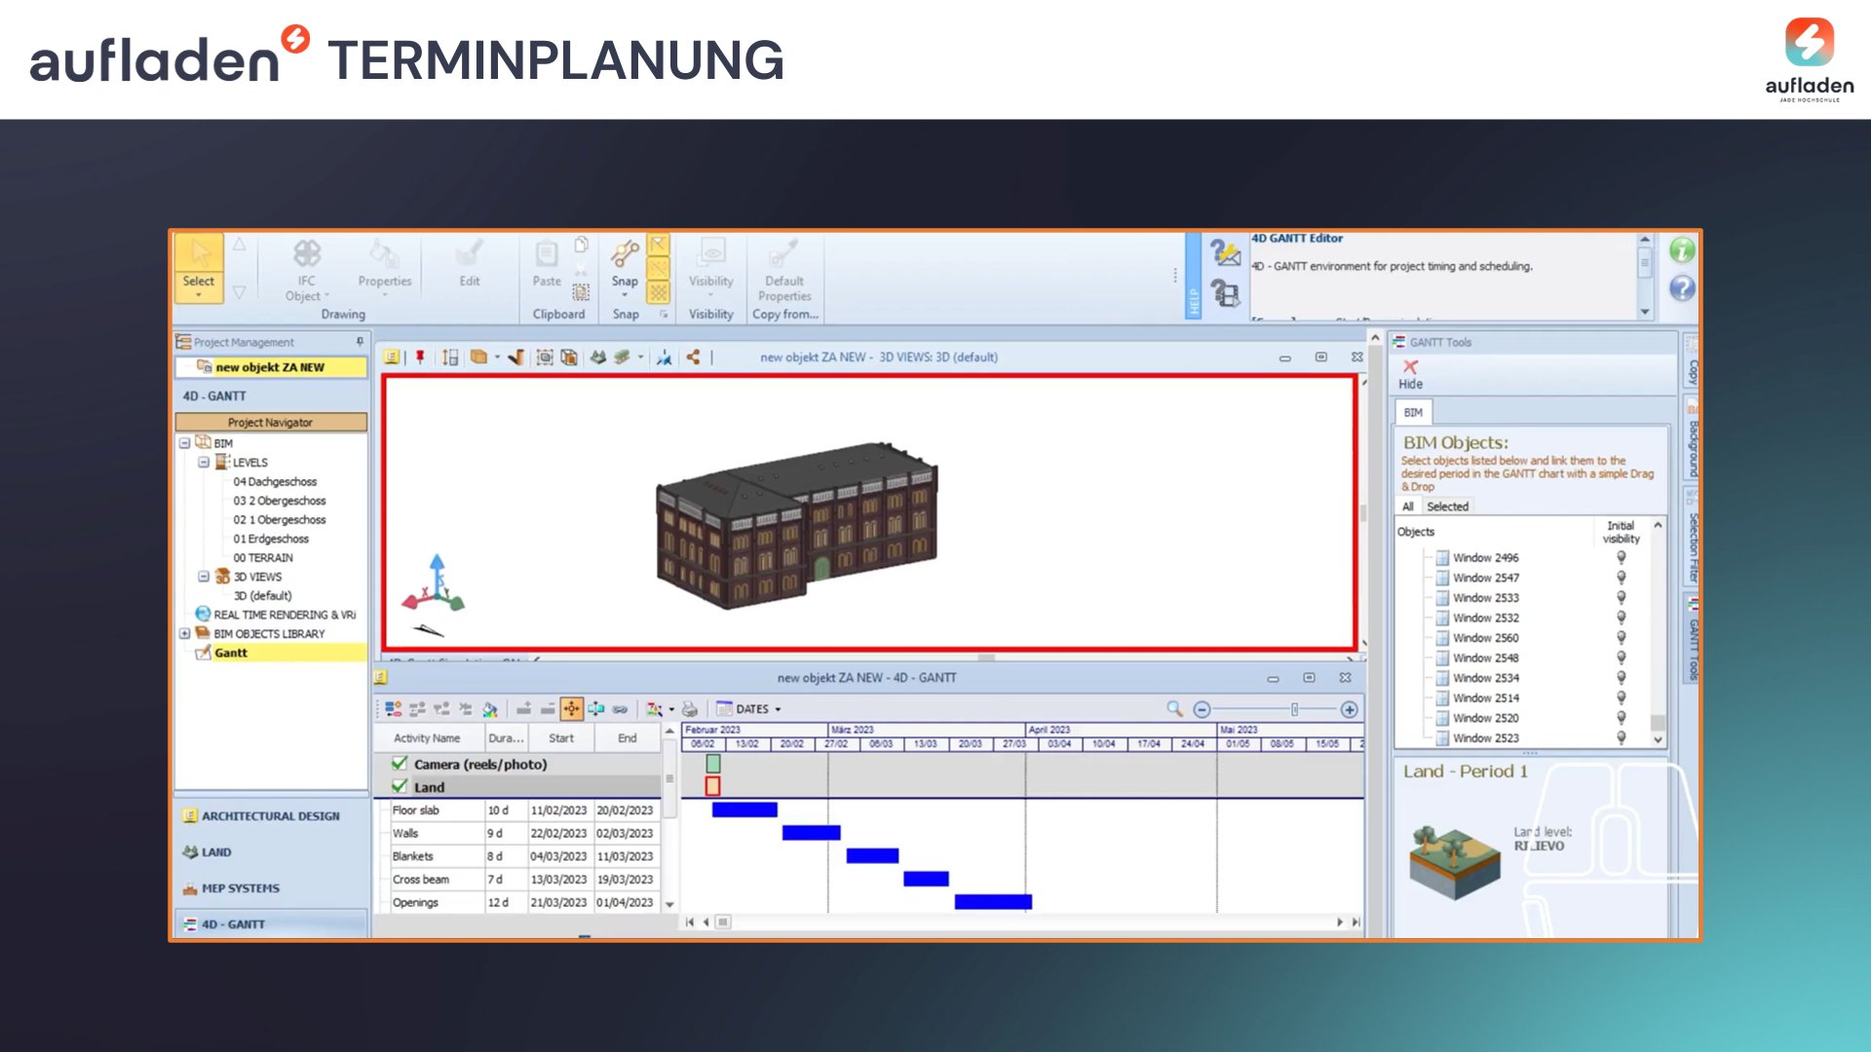1871x1052 pixels.
Task: Click the printer icon in Gantt toolbar
Action: (690, 709)
